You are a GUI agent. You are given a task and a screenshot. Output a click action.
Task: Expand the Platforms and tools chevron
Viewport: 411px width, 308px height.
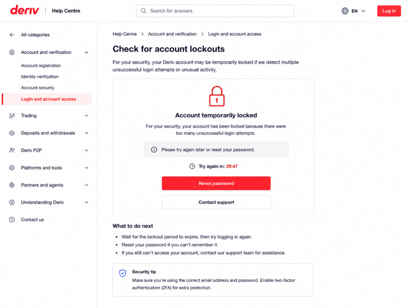click(x=87, y=168)
